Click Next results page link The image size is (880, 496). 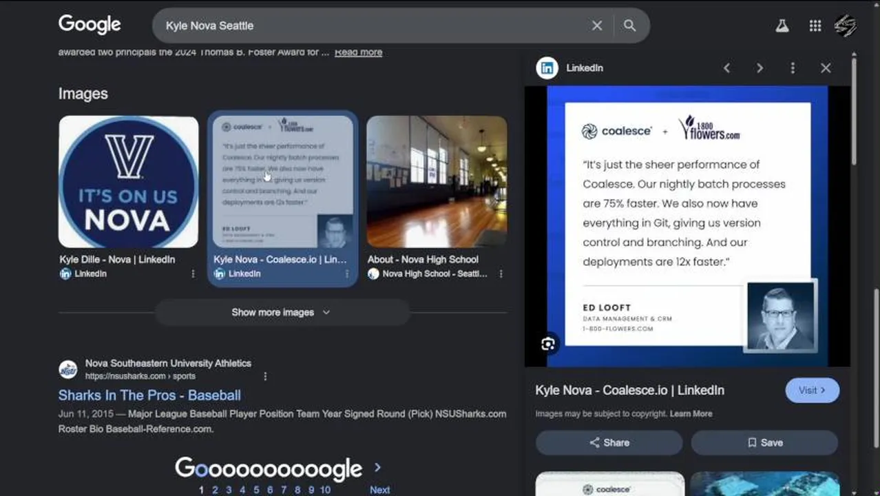pos(379,490)
